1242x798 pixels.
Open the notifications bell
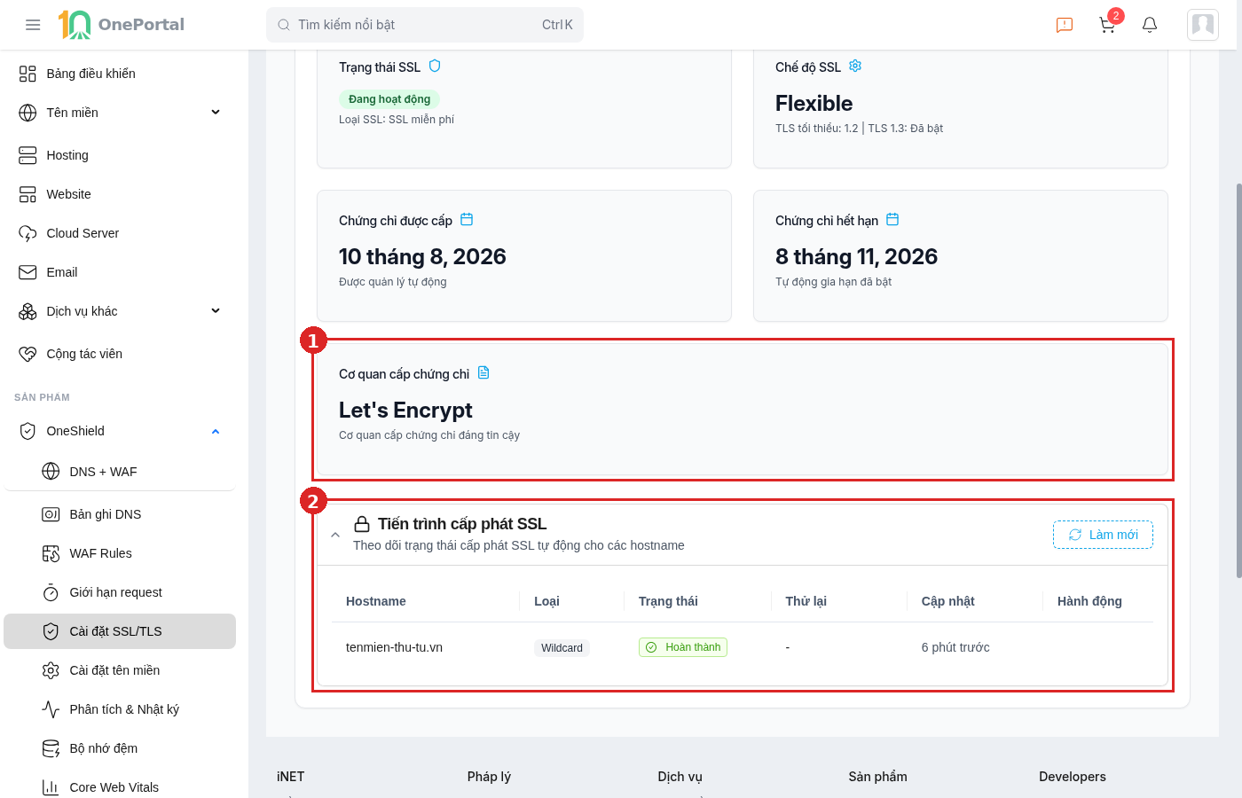click(x=1150, y=25)
